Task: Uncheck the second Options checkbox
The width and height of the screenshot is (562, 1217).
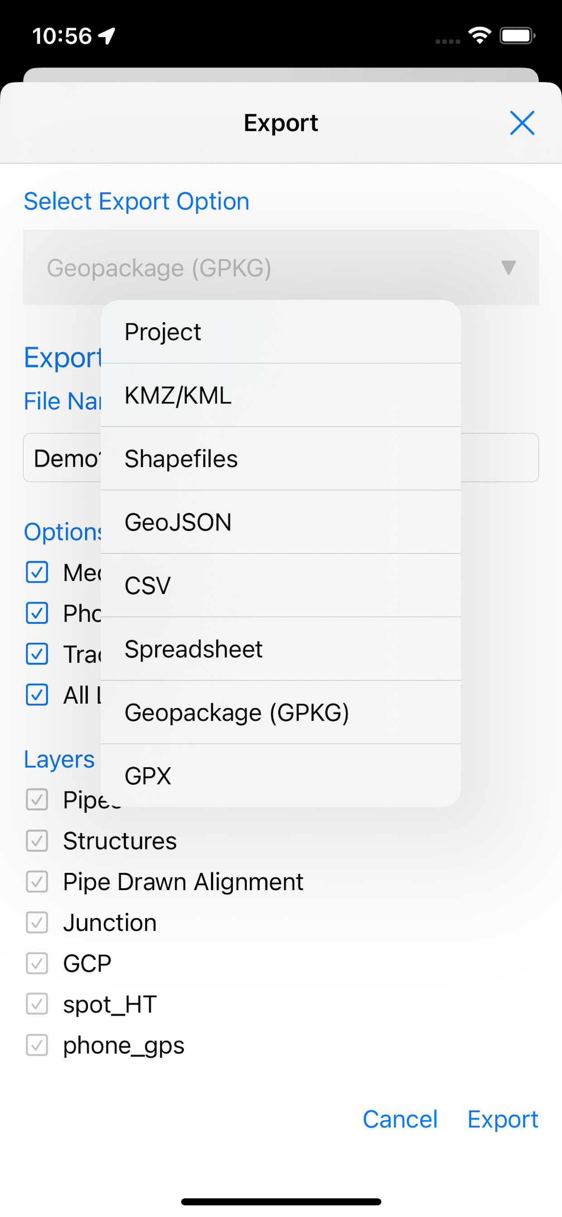Action: click(37, 613)
